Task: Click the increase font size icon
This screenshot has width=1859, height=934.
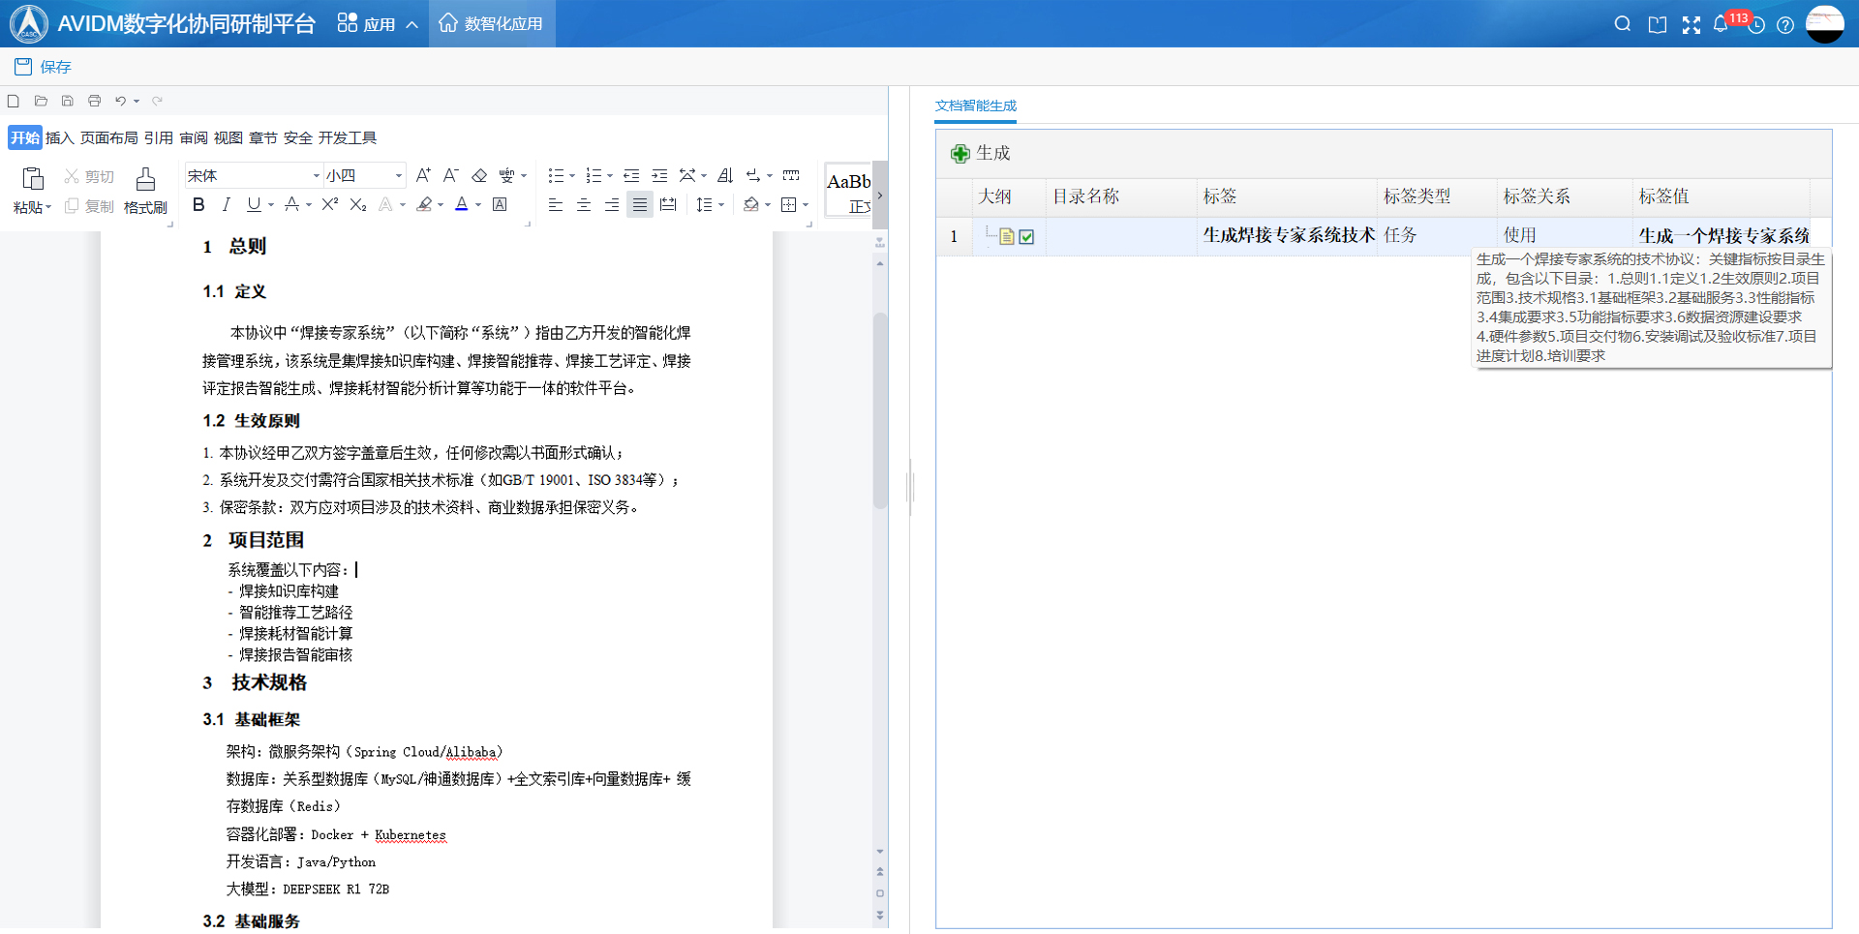Action: pyautogui.click(x=423, y=175)
